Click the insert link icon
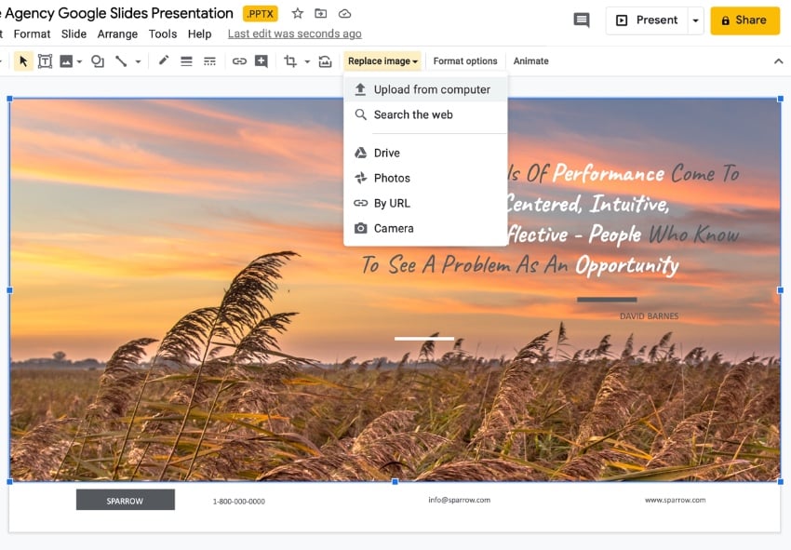 click(x=239, y=61)
